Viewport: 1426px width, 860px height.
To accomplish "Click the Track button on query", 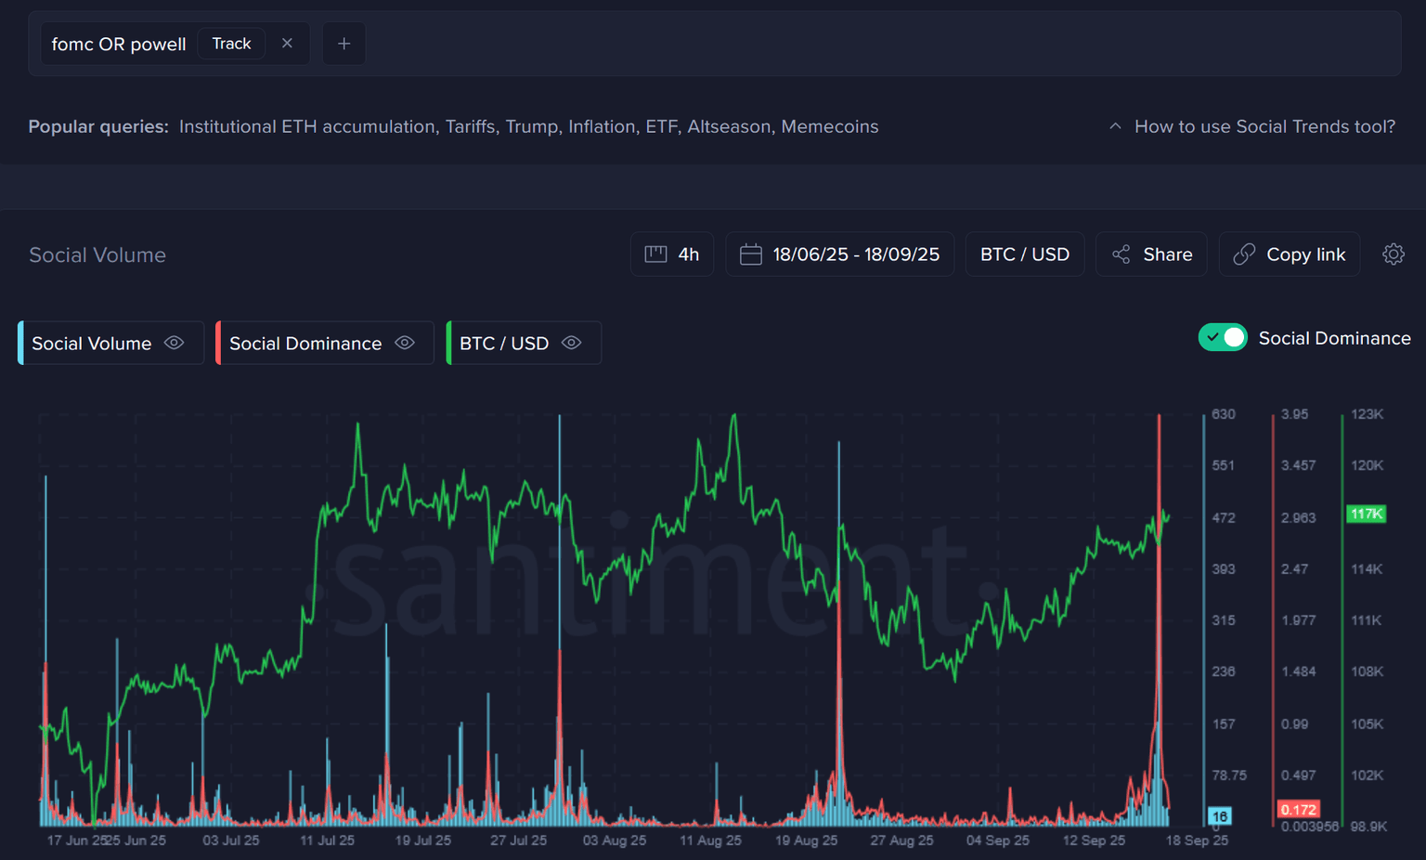I will point(231,44).
